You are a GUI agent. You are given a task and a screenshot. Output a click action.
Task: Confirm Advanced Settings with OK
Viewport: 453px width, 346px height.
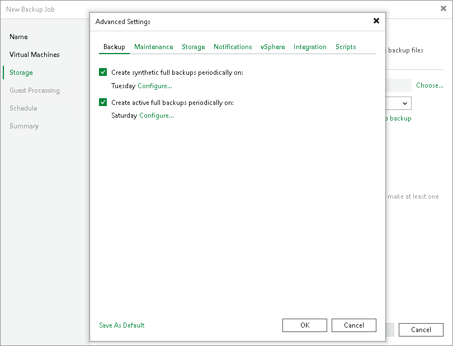[x=305, y=325]
